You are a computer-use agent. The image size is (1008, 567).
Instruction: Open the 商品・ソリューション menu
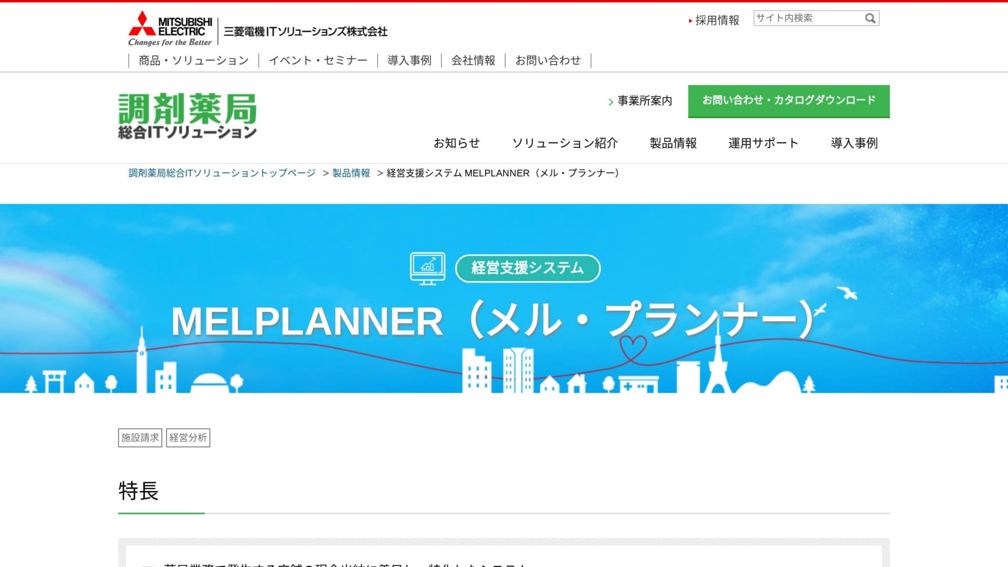tap(193, 60)
